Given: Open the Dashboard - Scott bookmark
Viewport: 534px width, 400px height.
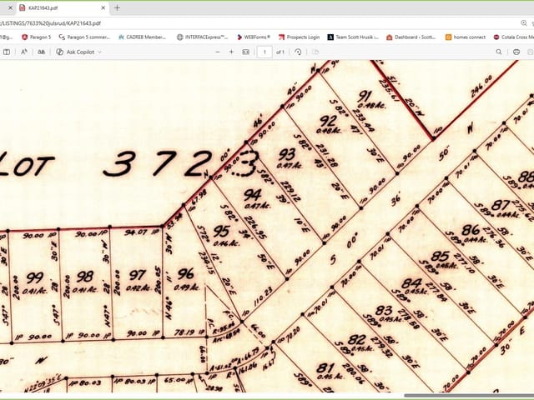Looking at the screenshot, I should click(411, 37).
